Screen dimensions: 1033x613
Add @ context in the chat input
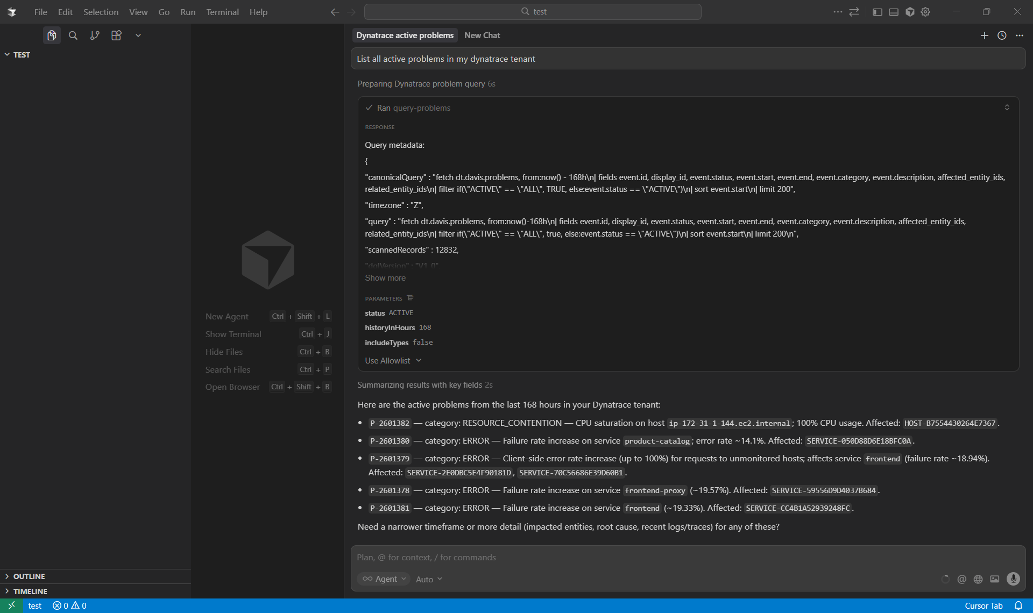[961, 579]
